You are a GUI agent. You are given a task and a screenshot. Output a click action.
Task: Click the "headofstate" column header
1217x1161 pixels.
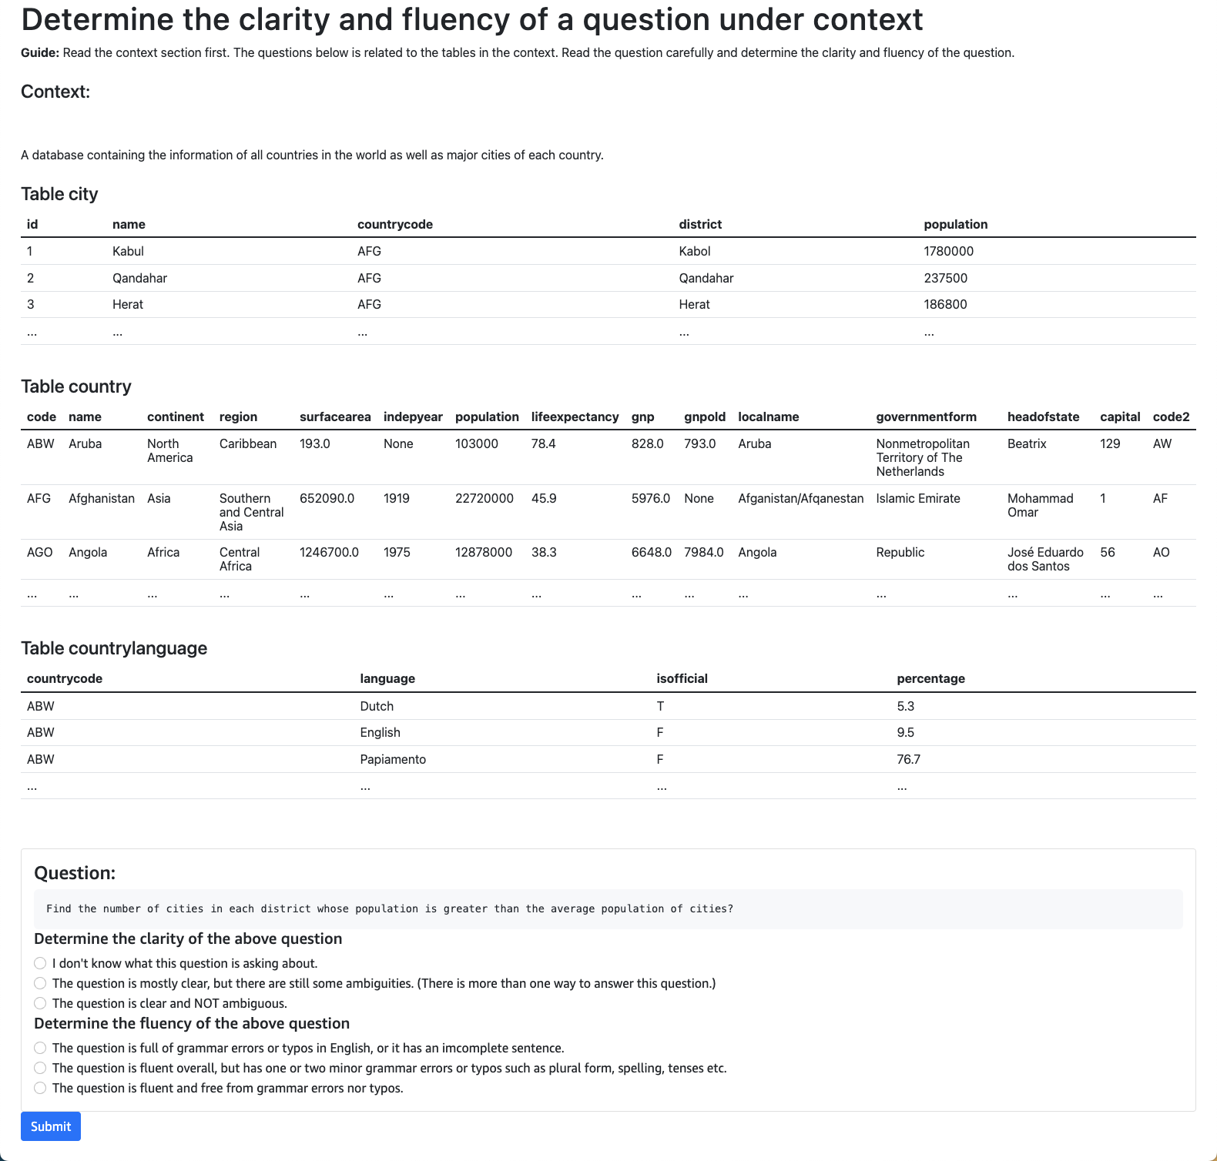tap(1043, 417)
